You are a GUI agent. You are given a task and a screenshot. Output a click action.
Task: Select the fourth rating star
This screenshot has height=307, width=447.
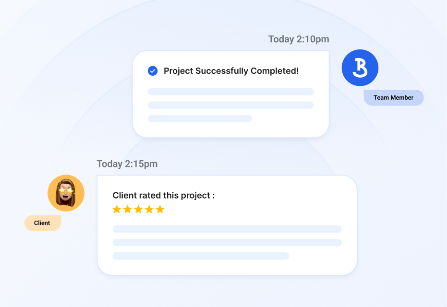coord(149,209)
